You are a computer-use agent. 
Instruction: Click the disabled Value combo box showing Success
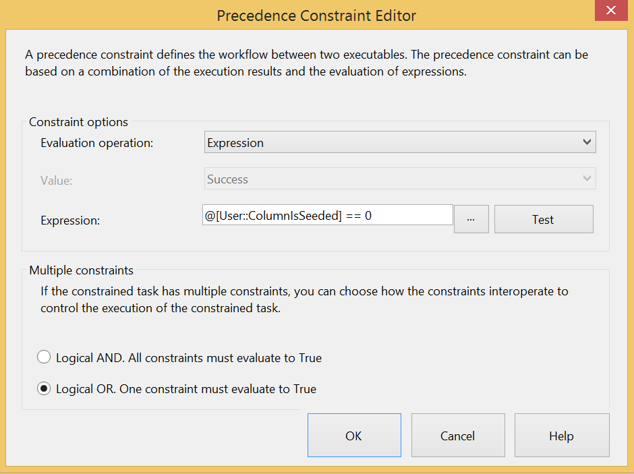(x=391, y=179)
